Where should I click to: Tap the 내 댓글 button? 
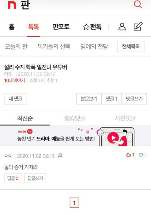tap(15, 99)
